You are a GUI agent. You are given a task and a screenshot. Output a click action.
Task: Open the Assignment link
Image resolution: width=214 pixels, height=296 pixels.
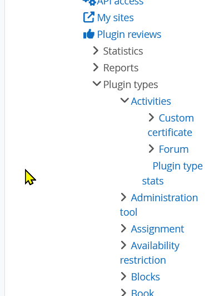[x=157, y=229]
